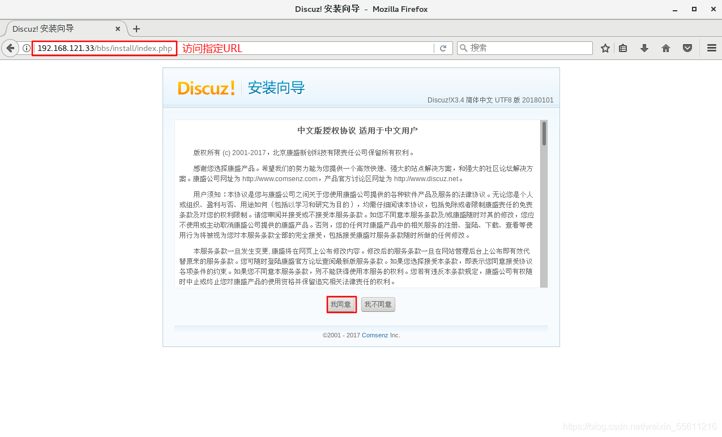Viewport: 722px width, 437px height.
Task: Click the 我同意 button
Action: (x=341, y=305)
